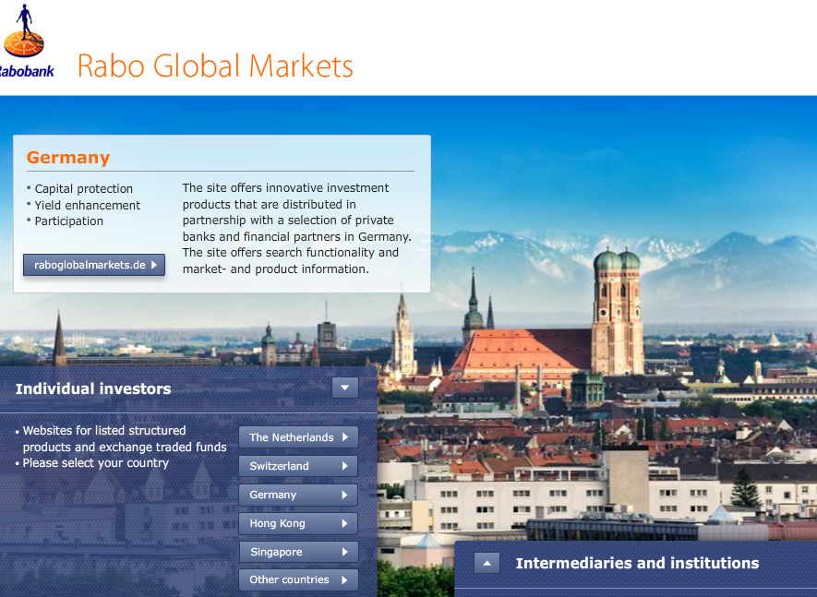Open the Other countries button
This screenshot has height=597, width=817.
[x=298, y=579]
